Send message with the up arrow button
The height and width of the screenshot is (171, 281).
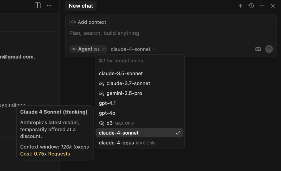point(269,49)
